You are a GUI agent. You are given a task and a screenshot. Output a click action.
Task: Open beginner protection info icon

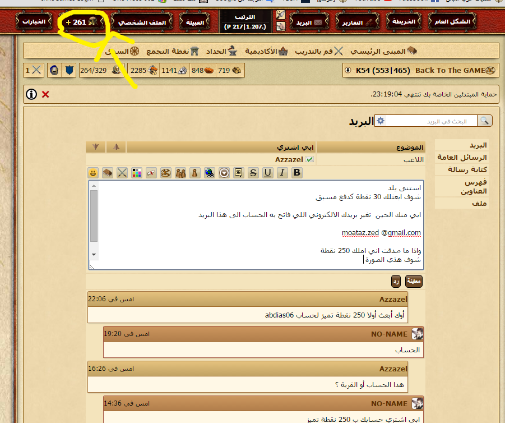(x=32, y=94)
